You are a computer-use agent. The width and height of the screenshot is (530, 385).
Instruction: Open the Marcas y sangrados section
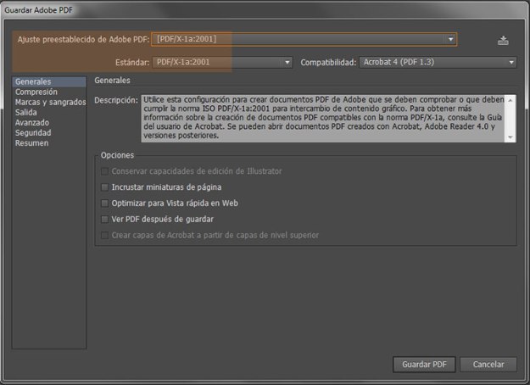click(x=49, y=102)
